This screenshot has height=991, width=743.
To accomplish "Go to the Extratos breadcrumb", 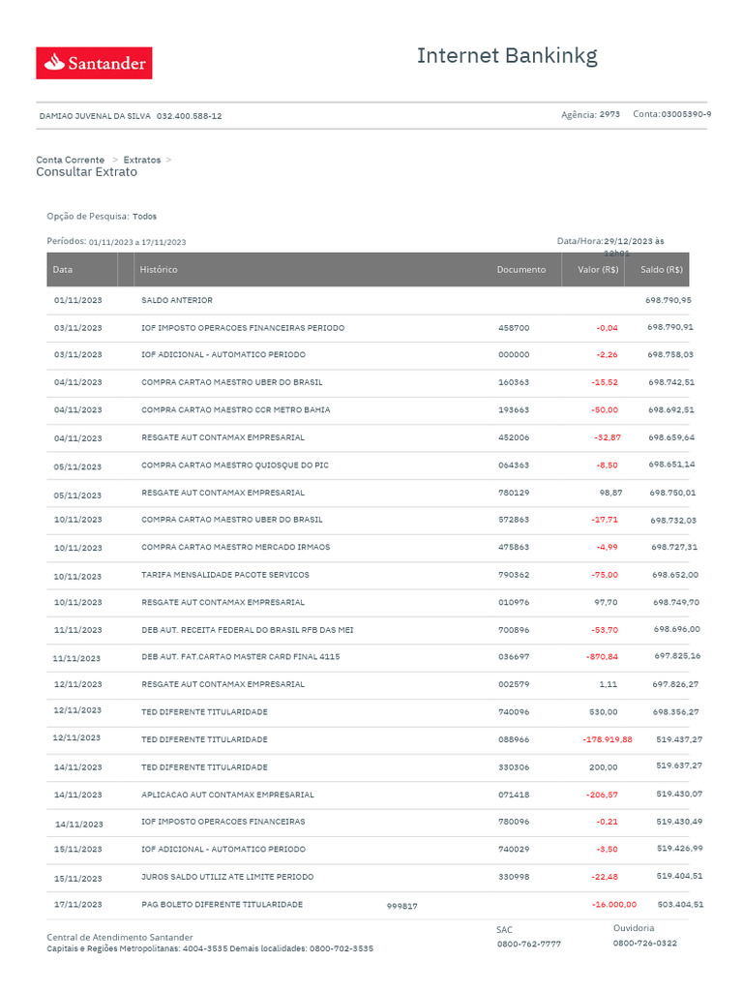I will pyautogui.click(x=142, y=160).
